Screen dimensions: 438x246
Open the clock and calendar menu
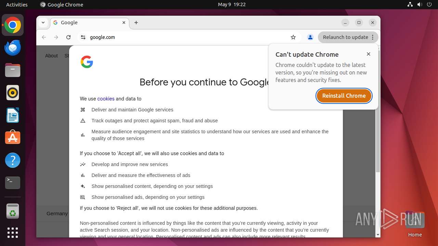pos(232,4)
